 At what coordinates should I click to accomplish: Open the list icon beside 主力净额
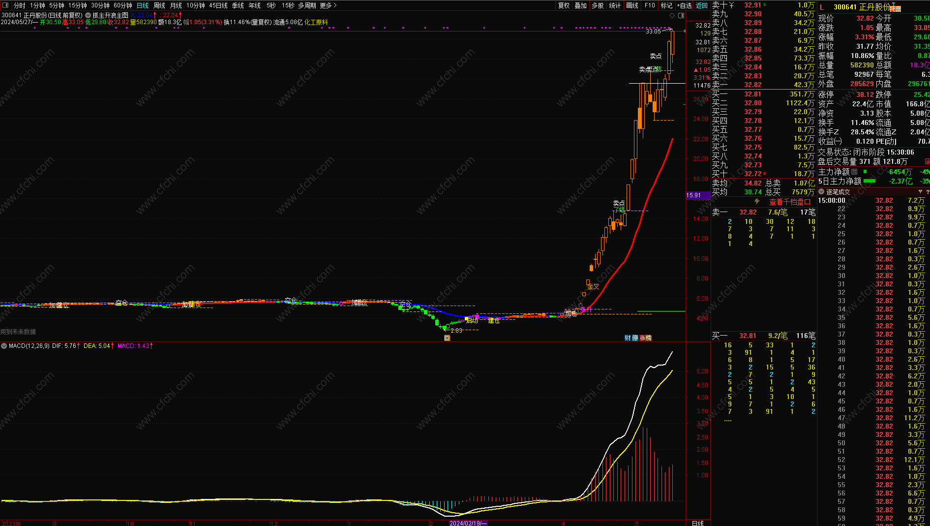coord(854,172)
